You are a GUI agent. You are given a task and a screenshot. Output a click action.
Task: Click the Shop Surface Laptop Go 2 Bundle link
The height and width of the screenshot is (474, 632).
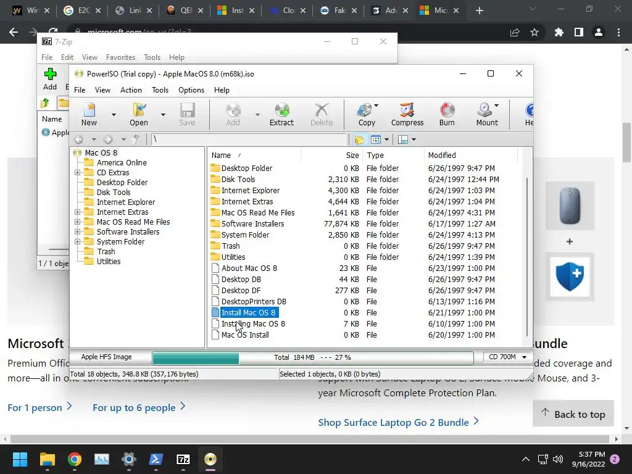398,422
